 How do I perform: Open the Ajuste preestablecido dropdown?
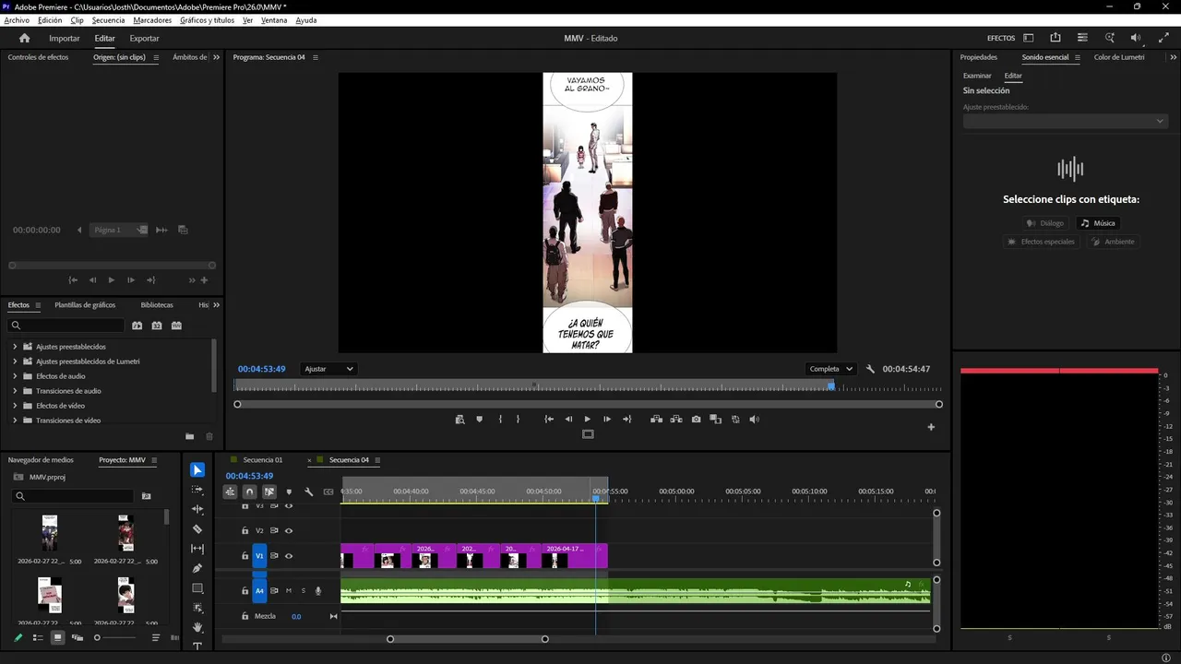(x=1065, y=121)
